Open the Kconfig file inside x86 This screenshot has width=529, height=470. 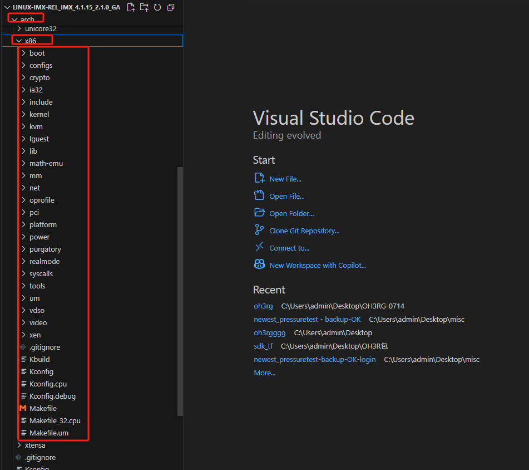92,371
